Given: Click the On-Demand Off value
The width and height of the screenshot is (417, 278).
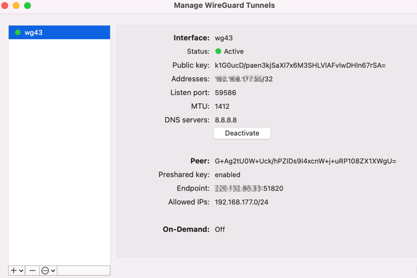Looking at the screenshot, I should [x=220, y=229].
